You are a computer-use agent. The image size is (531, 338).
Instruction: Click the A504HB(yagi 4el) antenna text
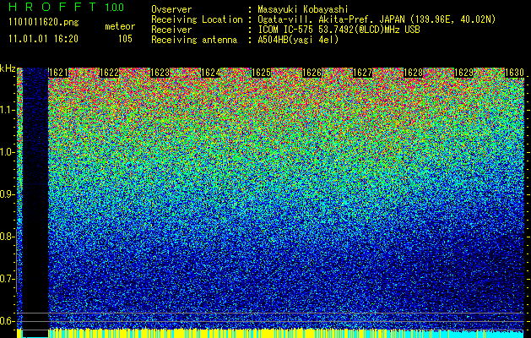pyautogui.click(x=298, y=40)
